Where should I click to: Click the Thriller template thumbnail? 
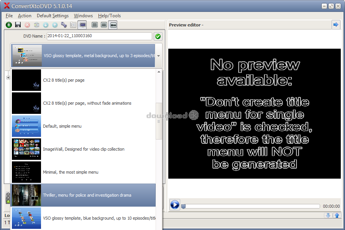[26, 195]
